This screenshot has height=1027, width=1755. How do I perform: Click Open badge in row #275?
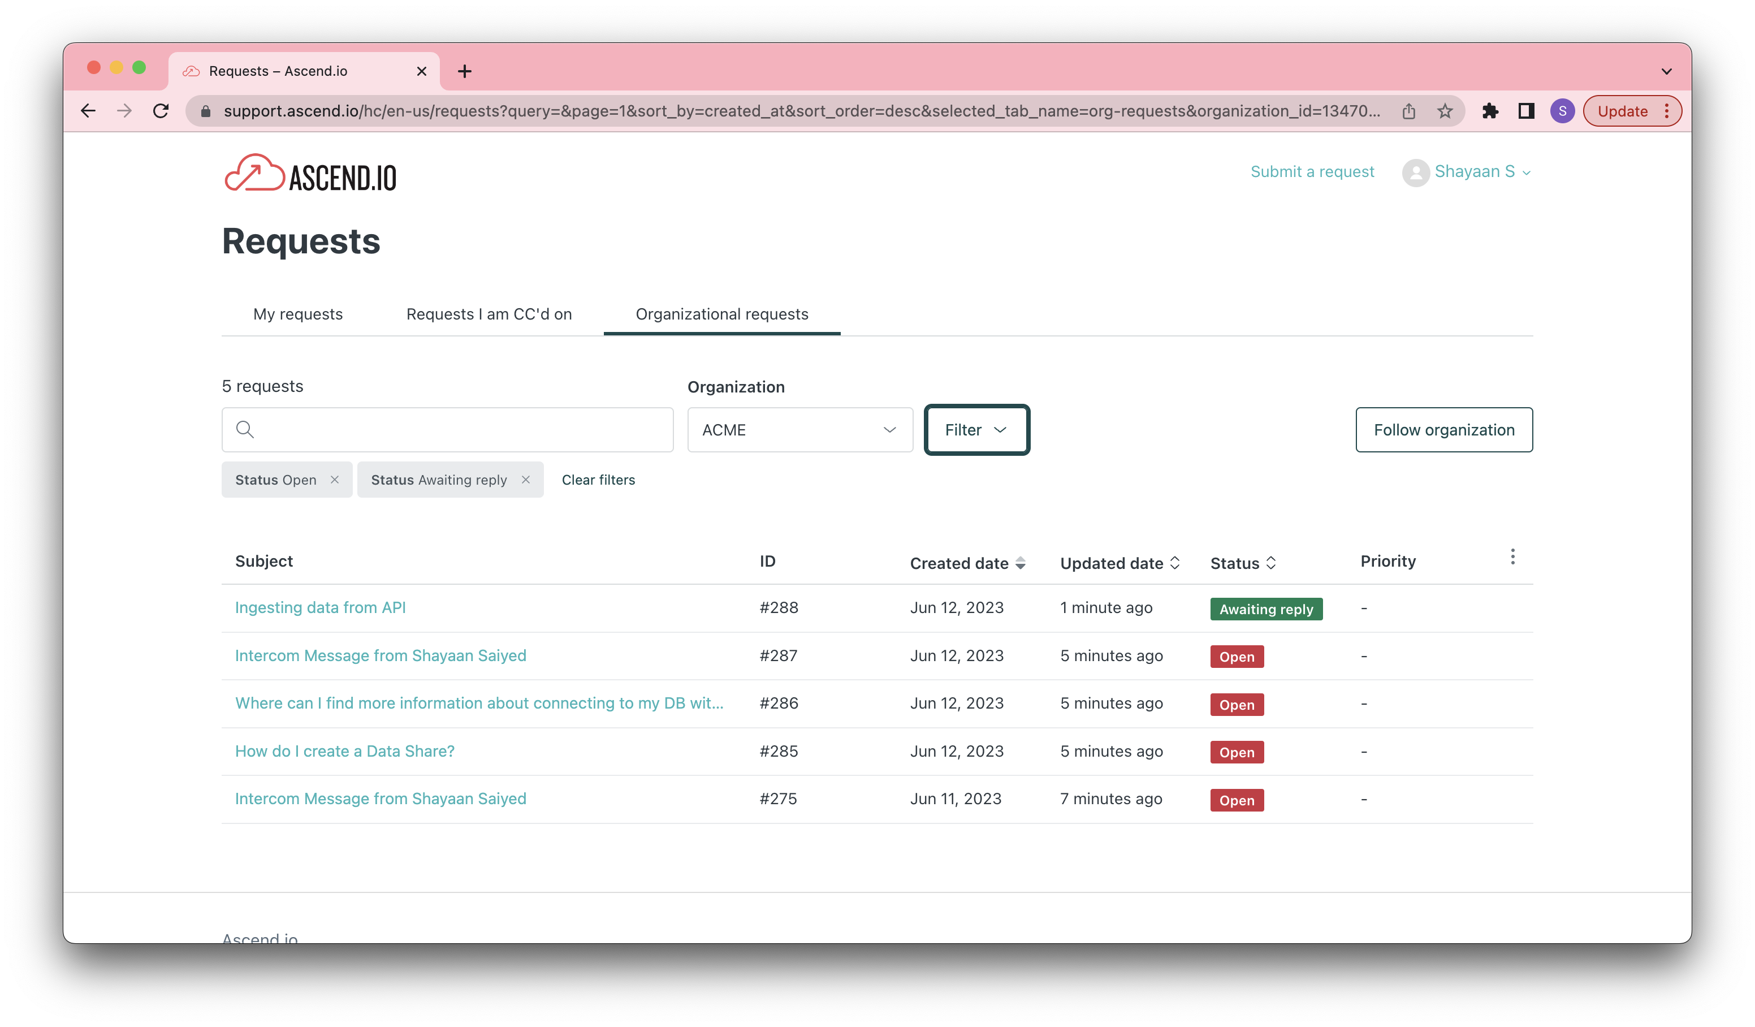click(x=1236, y=800)
